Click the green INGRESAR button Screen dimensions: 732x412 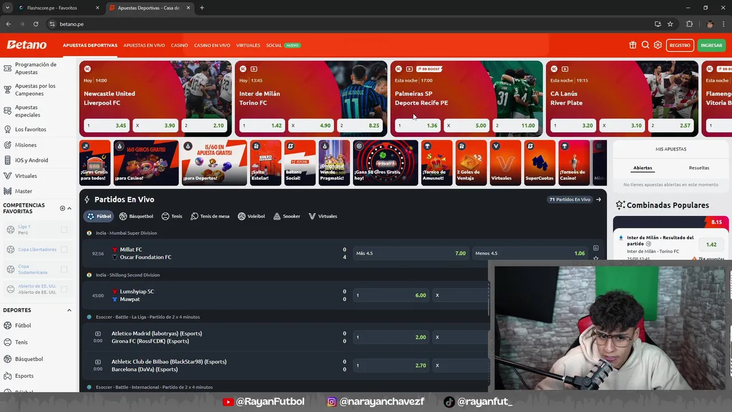coord(711,45)
